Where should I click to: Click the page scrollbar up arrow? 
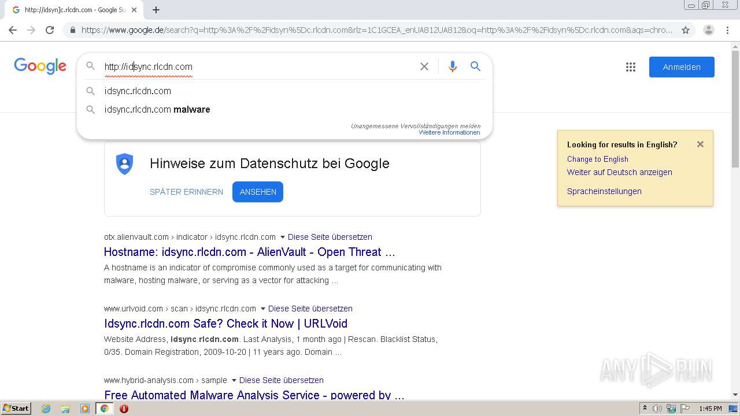(x=735, y=46)
